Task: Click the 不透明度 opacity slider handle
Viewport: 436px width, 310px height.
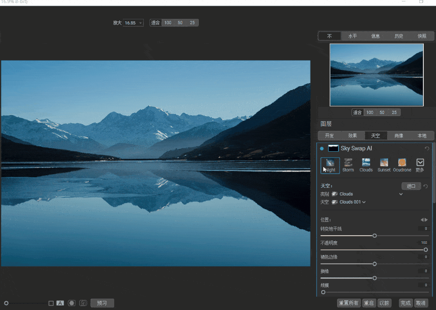Action: (426, 250)
